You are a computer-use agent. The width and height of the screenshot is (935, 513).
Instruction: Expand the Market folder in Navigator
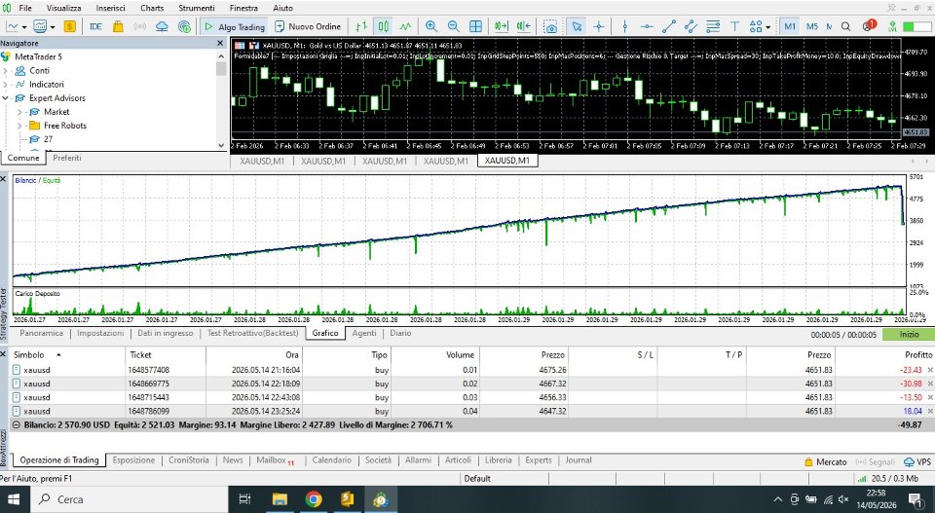point(19,111)
